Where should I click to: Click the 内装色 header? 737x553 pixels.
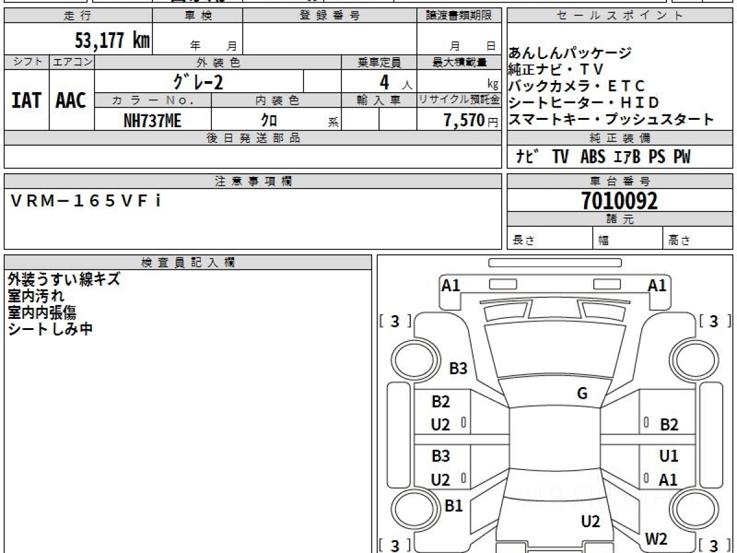tap(276, 100)
